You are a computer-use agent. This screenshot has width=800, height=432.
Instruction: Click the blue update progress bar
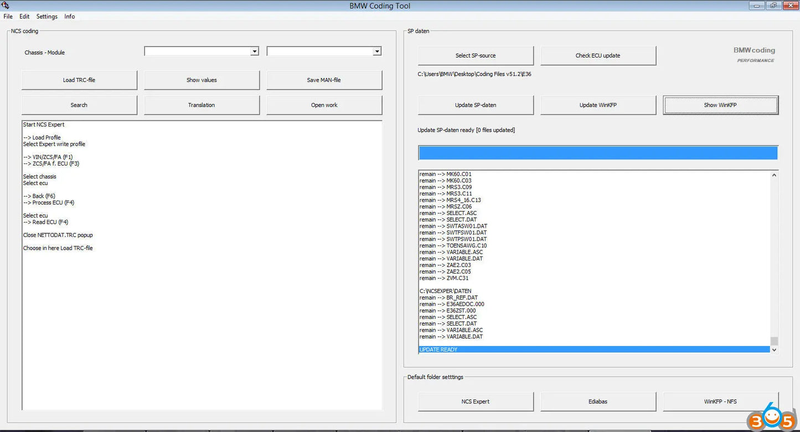click(x=597, y=152)
